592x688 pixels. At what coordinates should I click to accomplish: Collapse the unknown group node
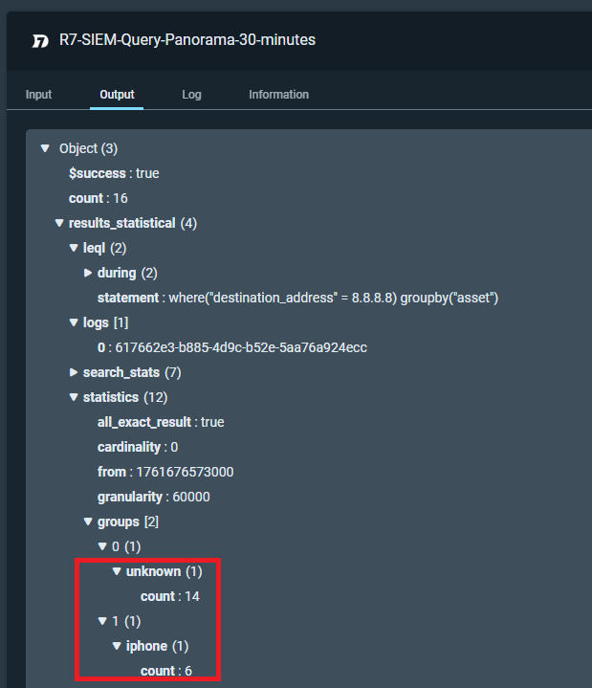[x=117, y=571]
